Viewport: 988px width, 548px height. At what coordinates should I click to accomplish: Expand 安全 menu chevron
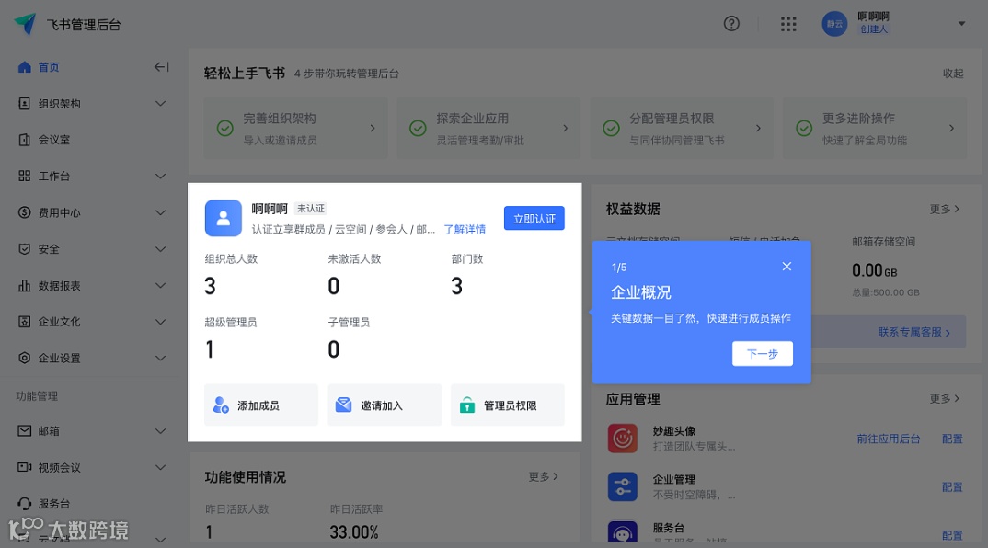(161, 249)
